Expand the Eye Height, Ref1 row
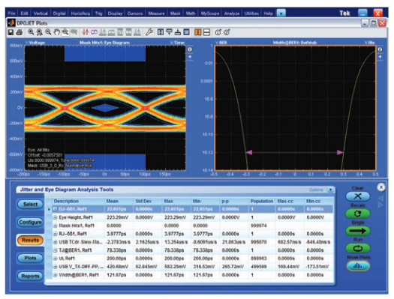Viewport: 394px width, 299px height. 55,217
